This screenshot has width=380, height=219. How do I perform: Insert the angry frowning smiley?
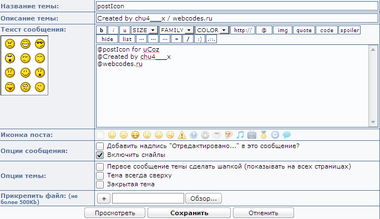[x=10, y=44]
